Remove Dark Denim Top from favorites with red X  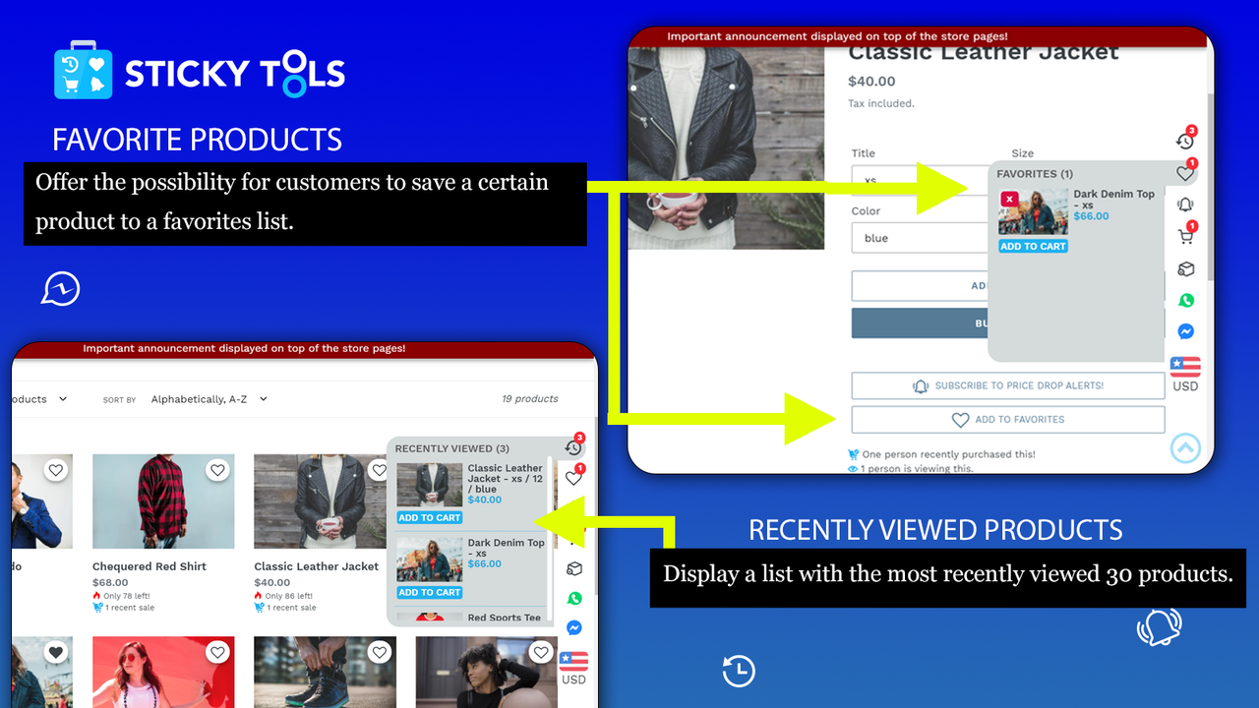click(1009, 199)
